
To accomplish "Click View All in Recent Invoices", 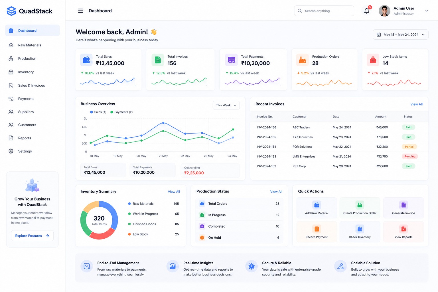I will [x=416, y=104].
